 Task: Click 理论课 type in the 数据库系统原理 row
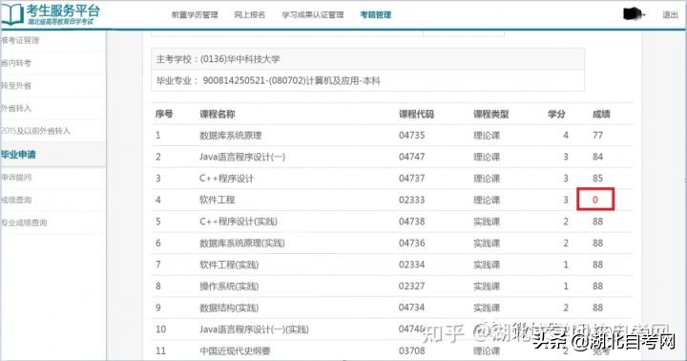coord(487,136)
